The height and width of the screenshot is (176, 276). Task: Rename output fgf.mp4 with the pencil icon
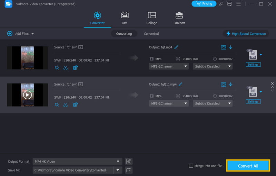pyautogui.click(x=176, y=47)
